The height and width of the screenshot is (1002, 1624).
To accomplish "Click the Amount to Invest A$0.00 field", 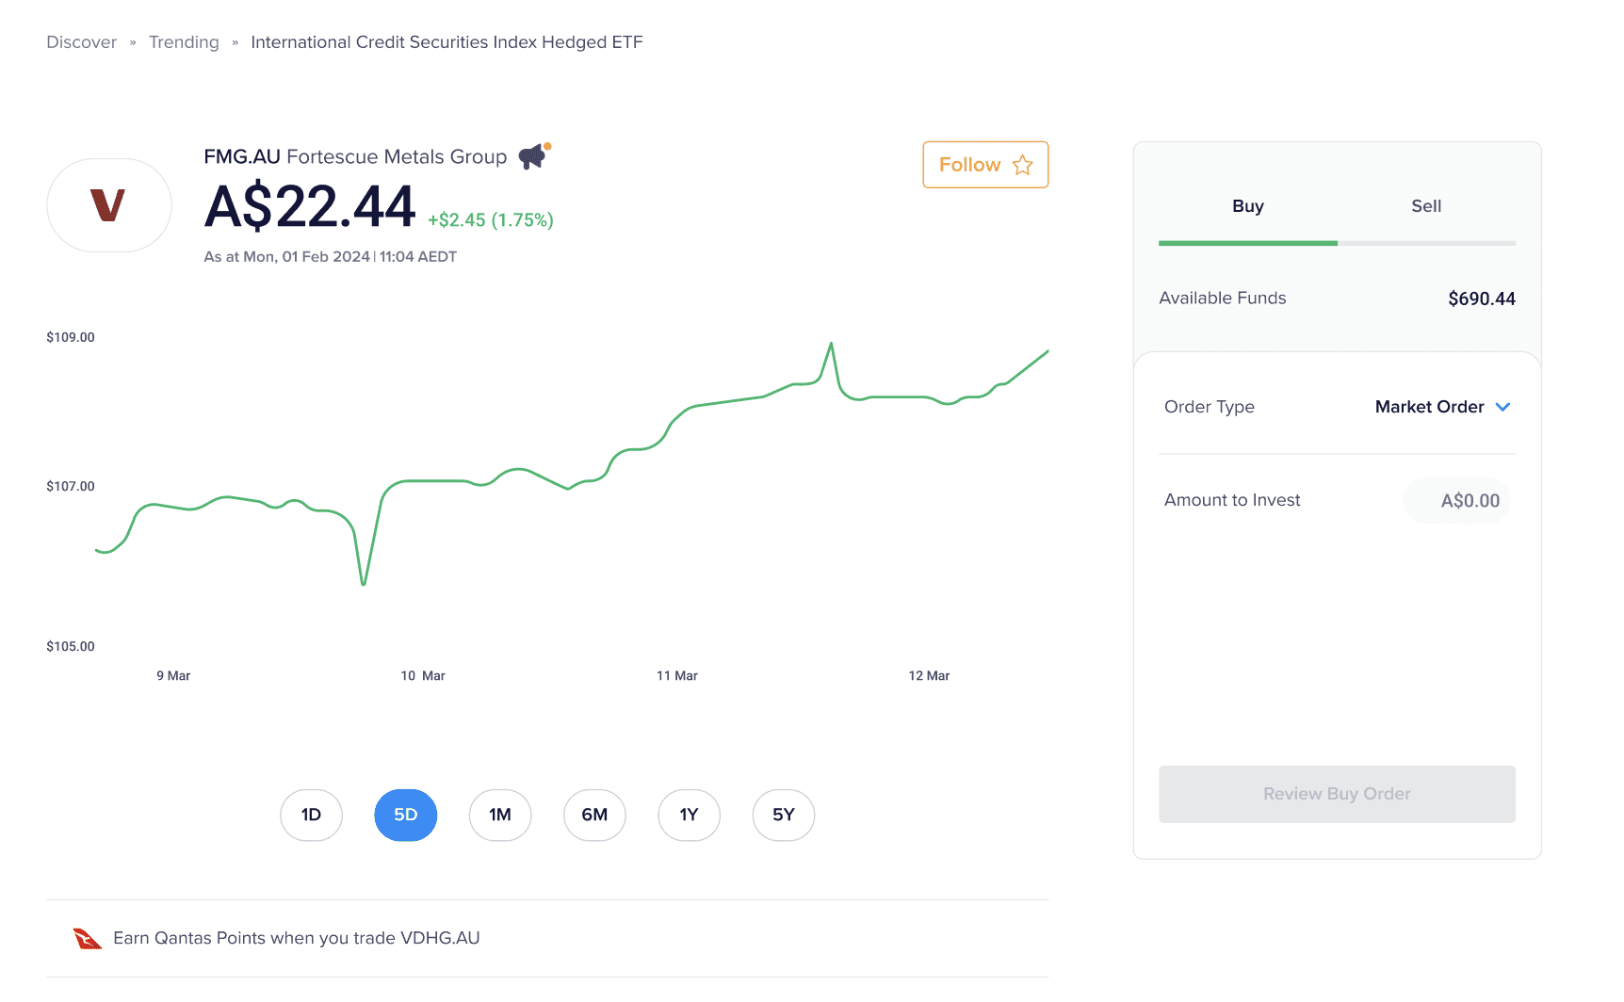I will click(x=1457, y=501).
